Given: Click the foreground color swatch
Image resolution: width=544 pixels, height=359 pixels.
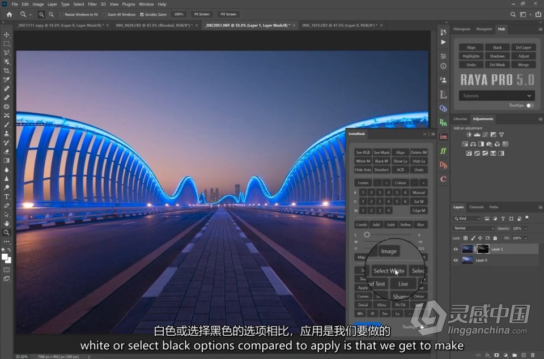Looking at the screenshot, I should pos(5,257).
